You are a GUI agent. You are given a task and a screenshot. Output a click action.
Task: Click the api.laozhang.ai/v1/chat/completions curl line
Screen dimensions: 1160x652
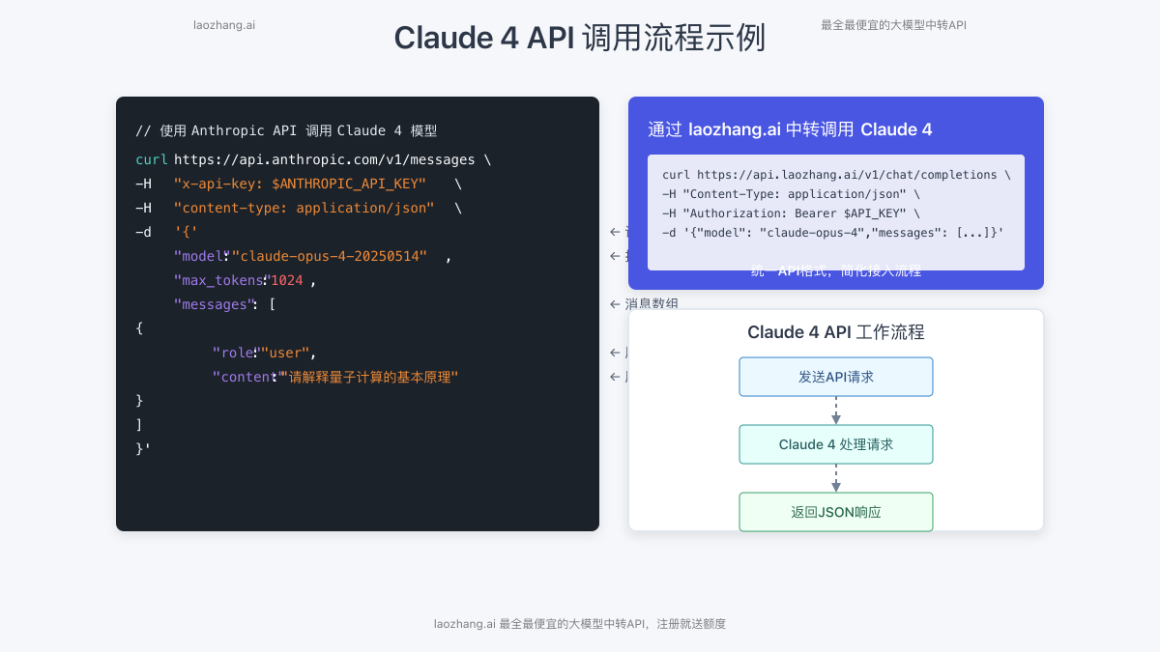coord(836,175)
